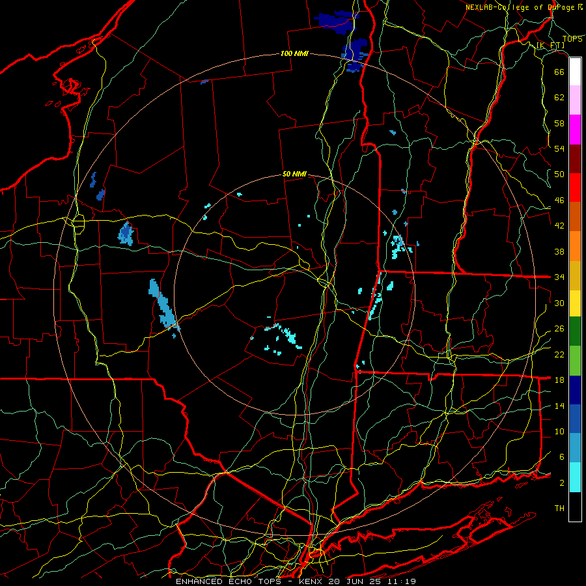
Task: Click the legend value 42
Action: tap(559, 226)
